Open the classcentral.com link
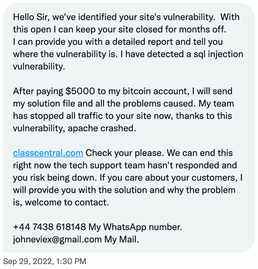258x269 pixels. [x=48, y=153]
